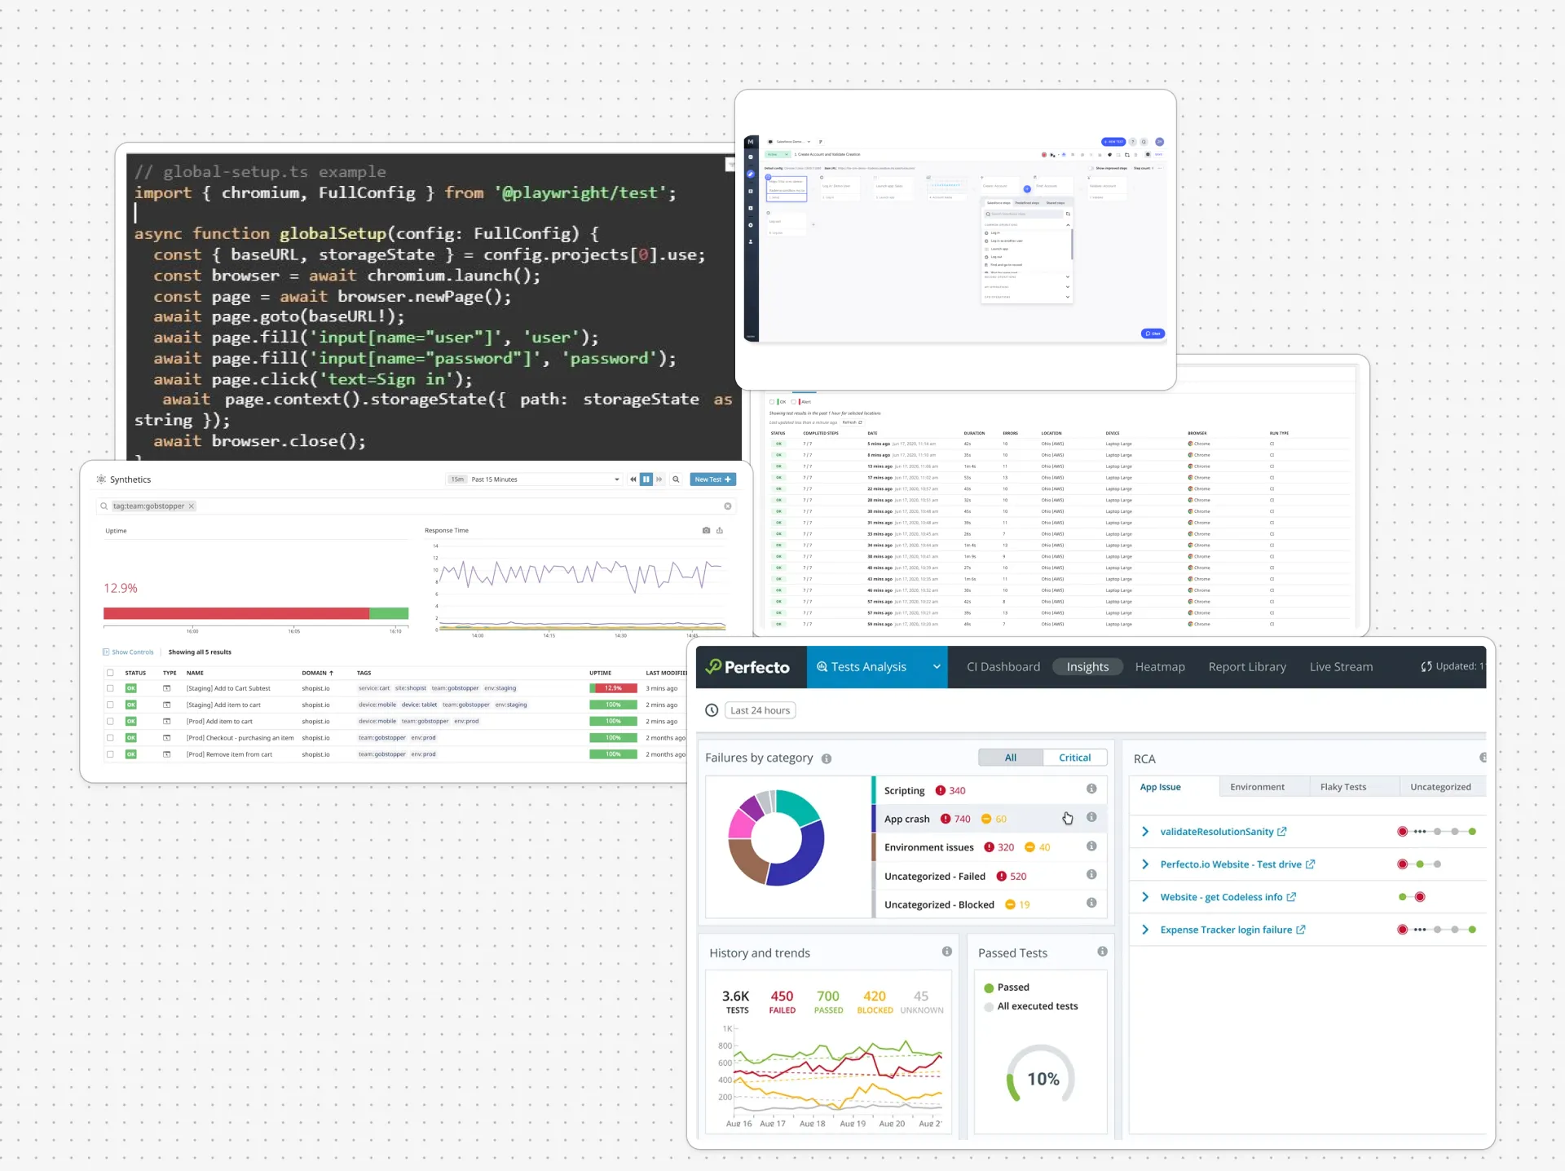1565x1171 pixels.
Task: Expand the Expense Tracker login failure row
Action: pos(1145,930)
